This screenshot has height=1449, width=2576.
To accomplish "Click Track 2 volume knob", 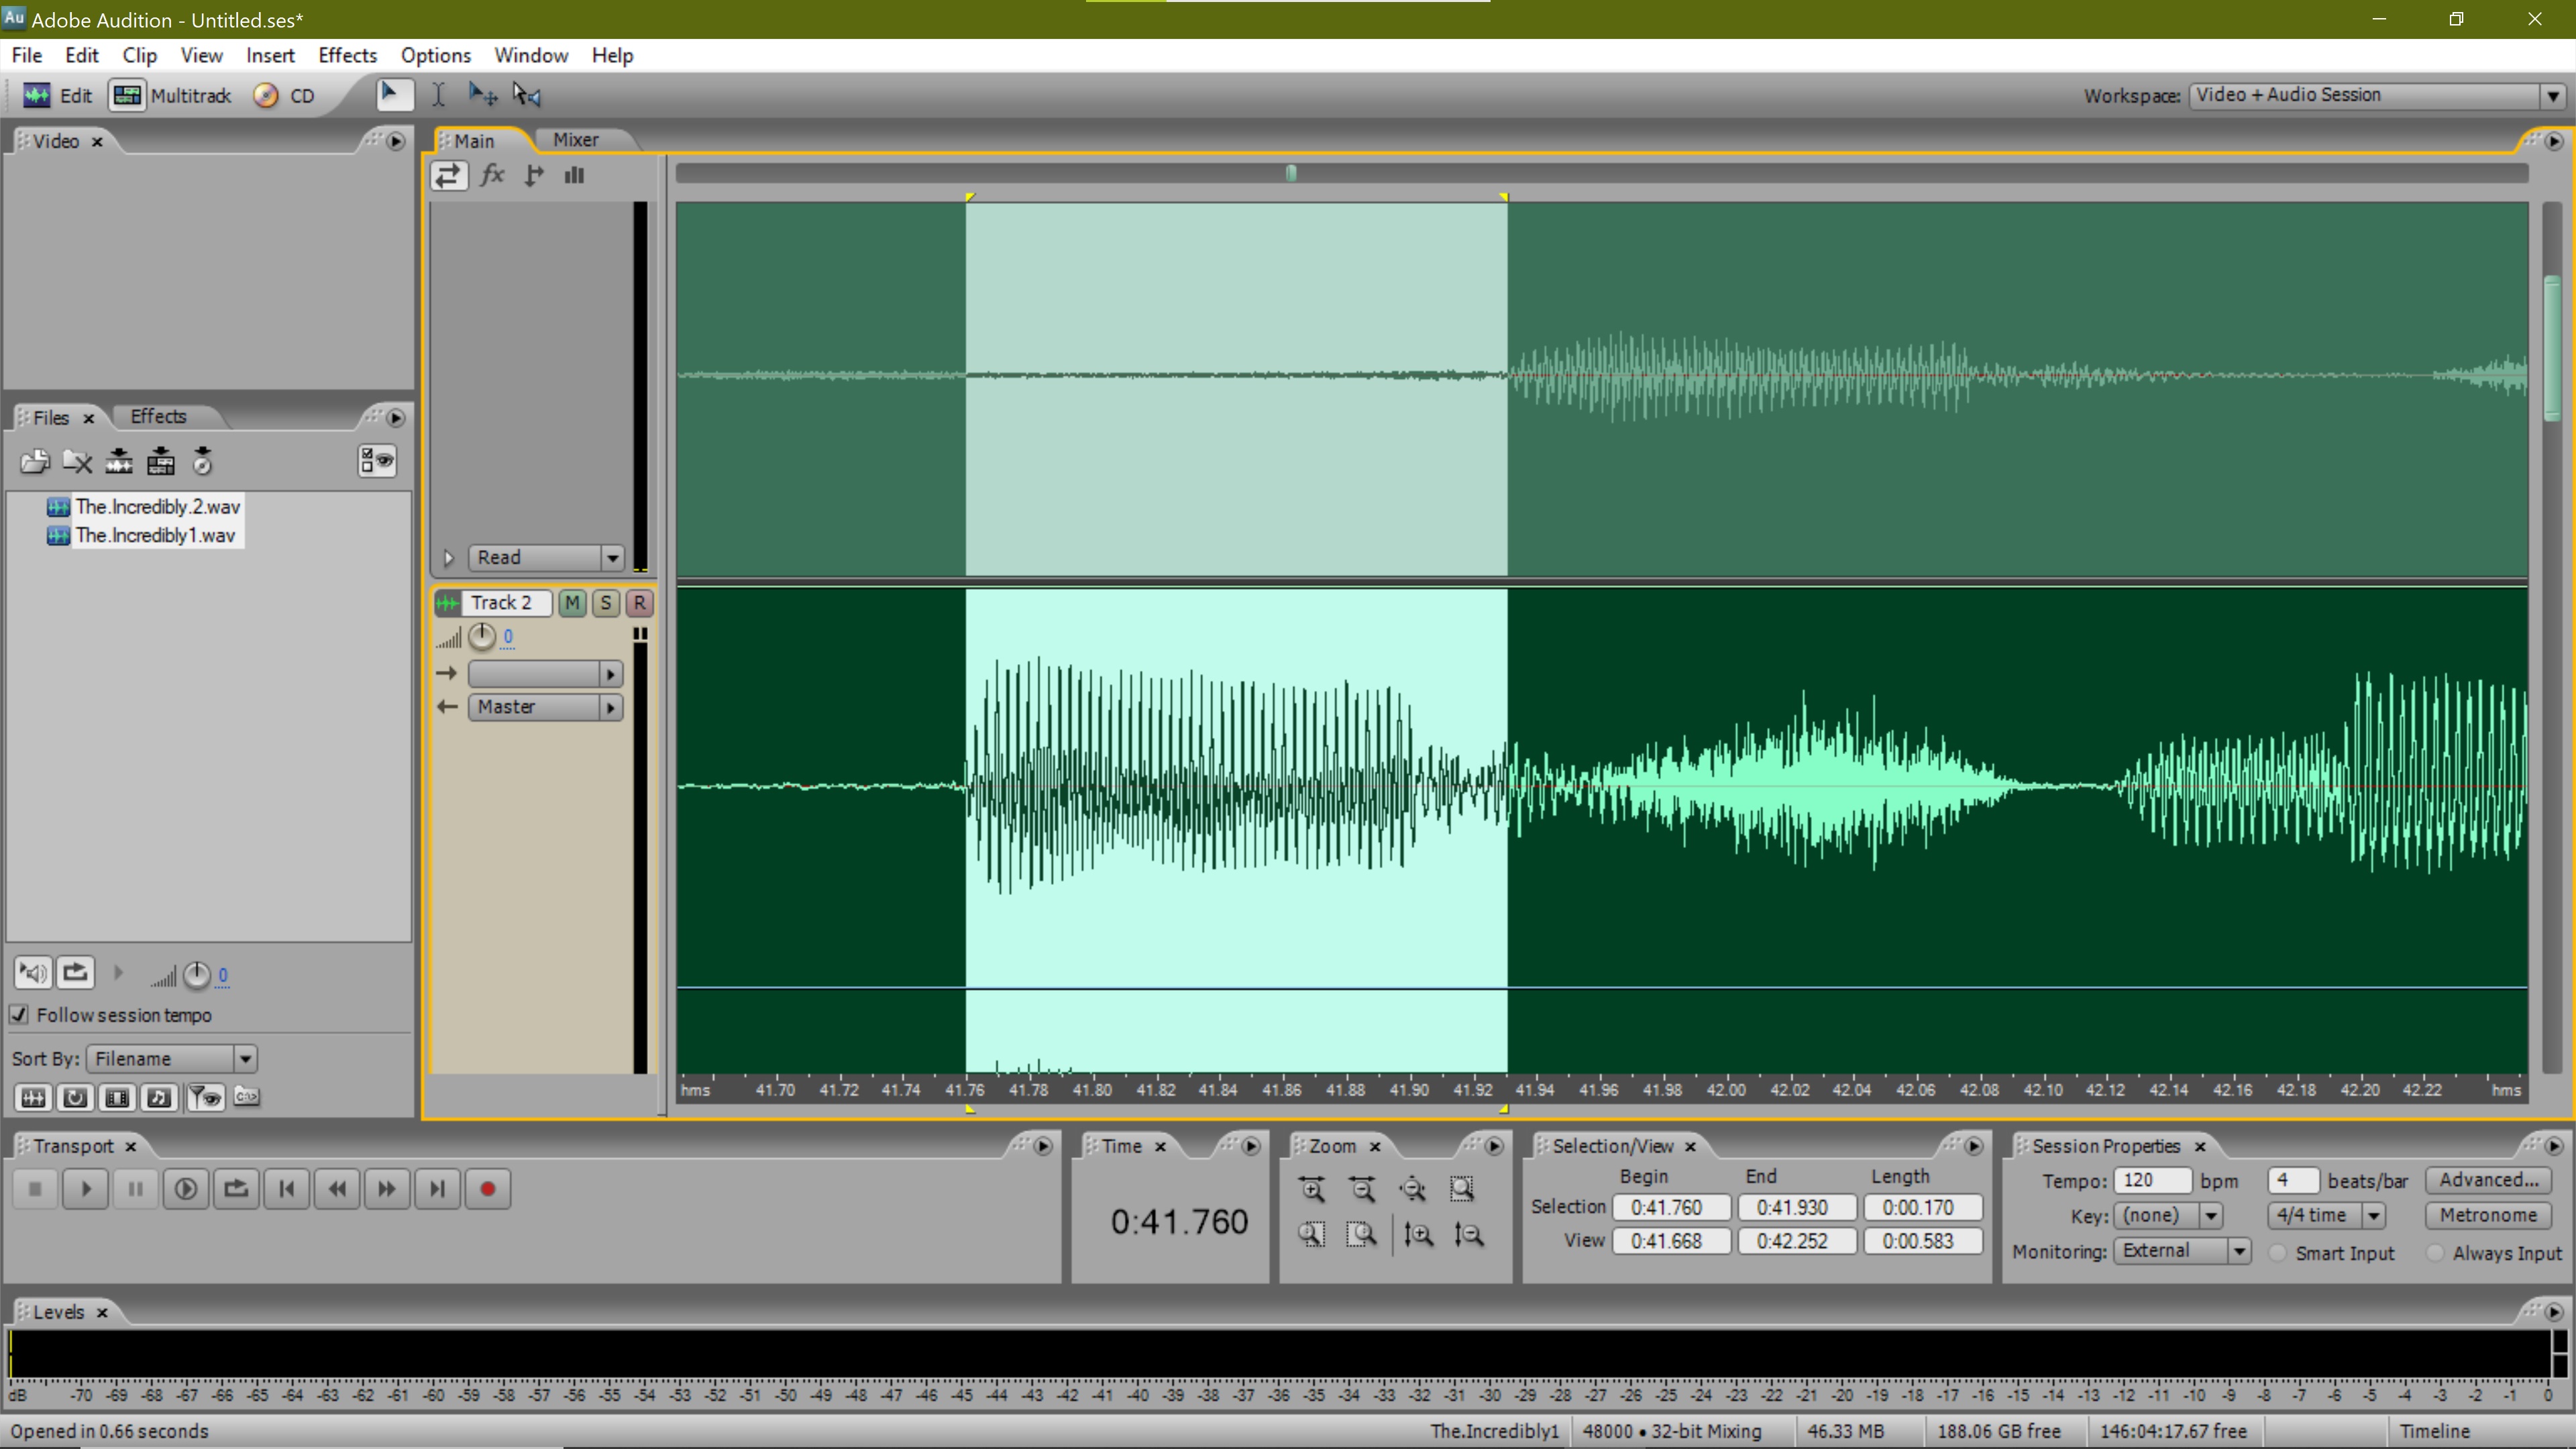I will pyautogui.click(x=482, y=637).
